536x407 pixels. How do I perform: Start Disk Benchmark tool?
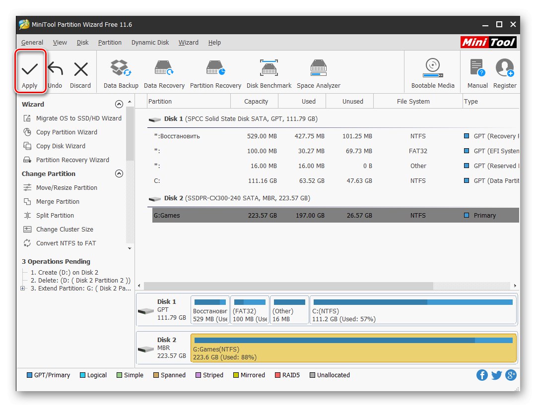click(x=269, y=73)
